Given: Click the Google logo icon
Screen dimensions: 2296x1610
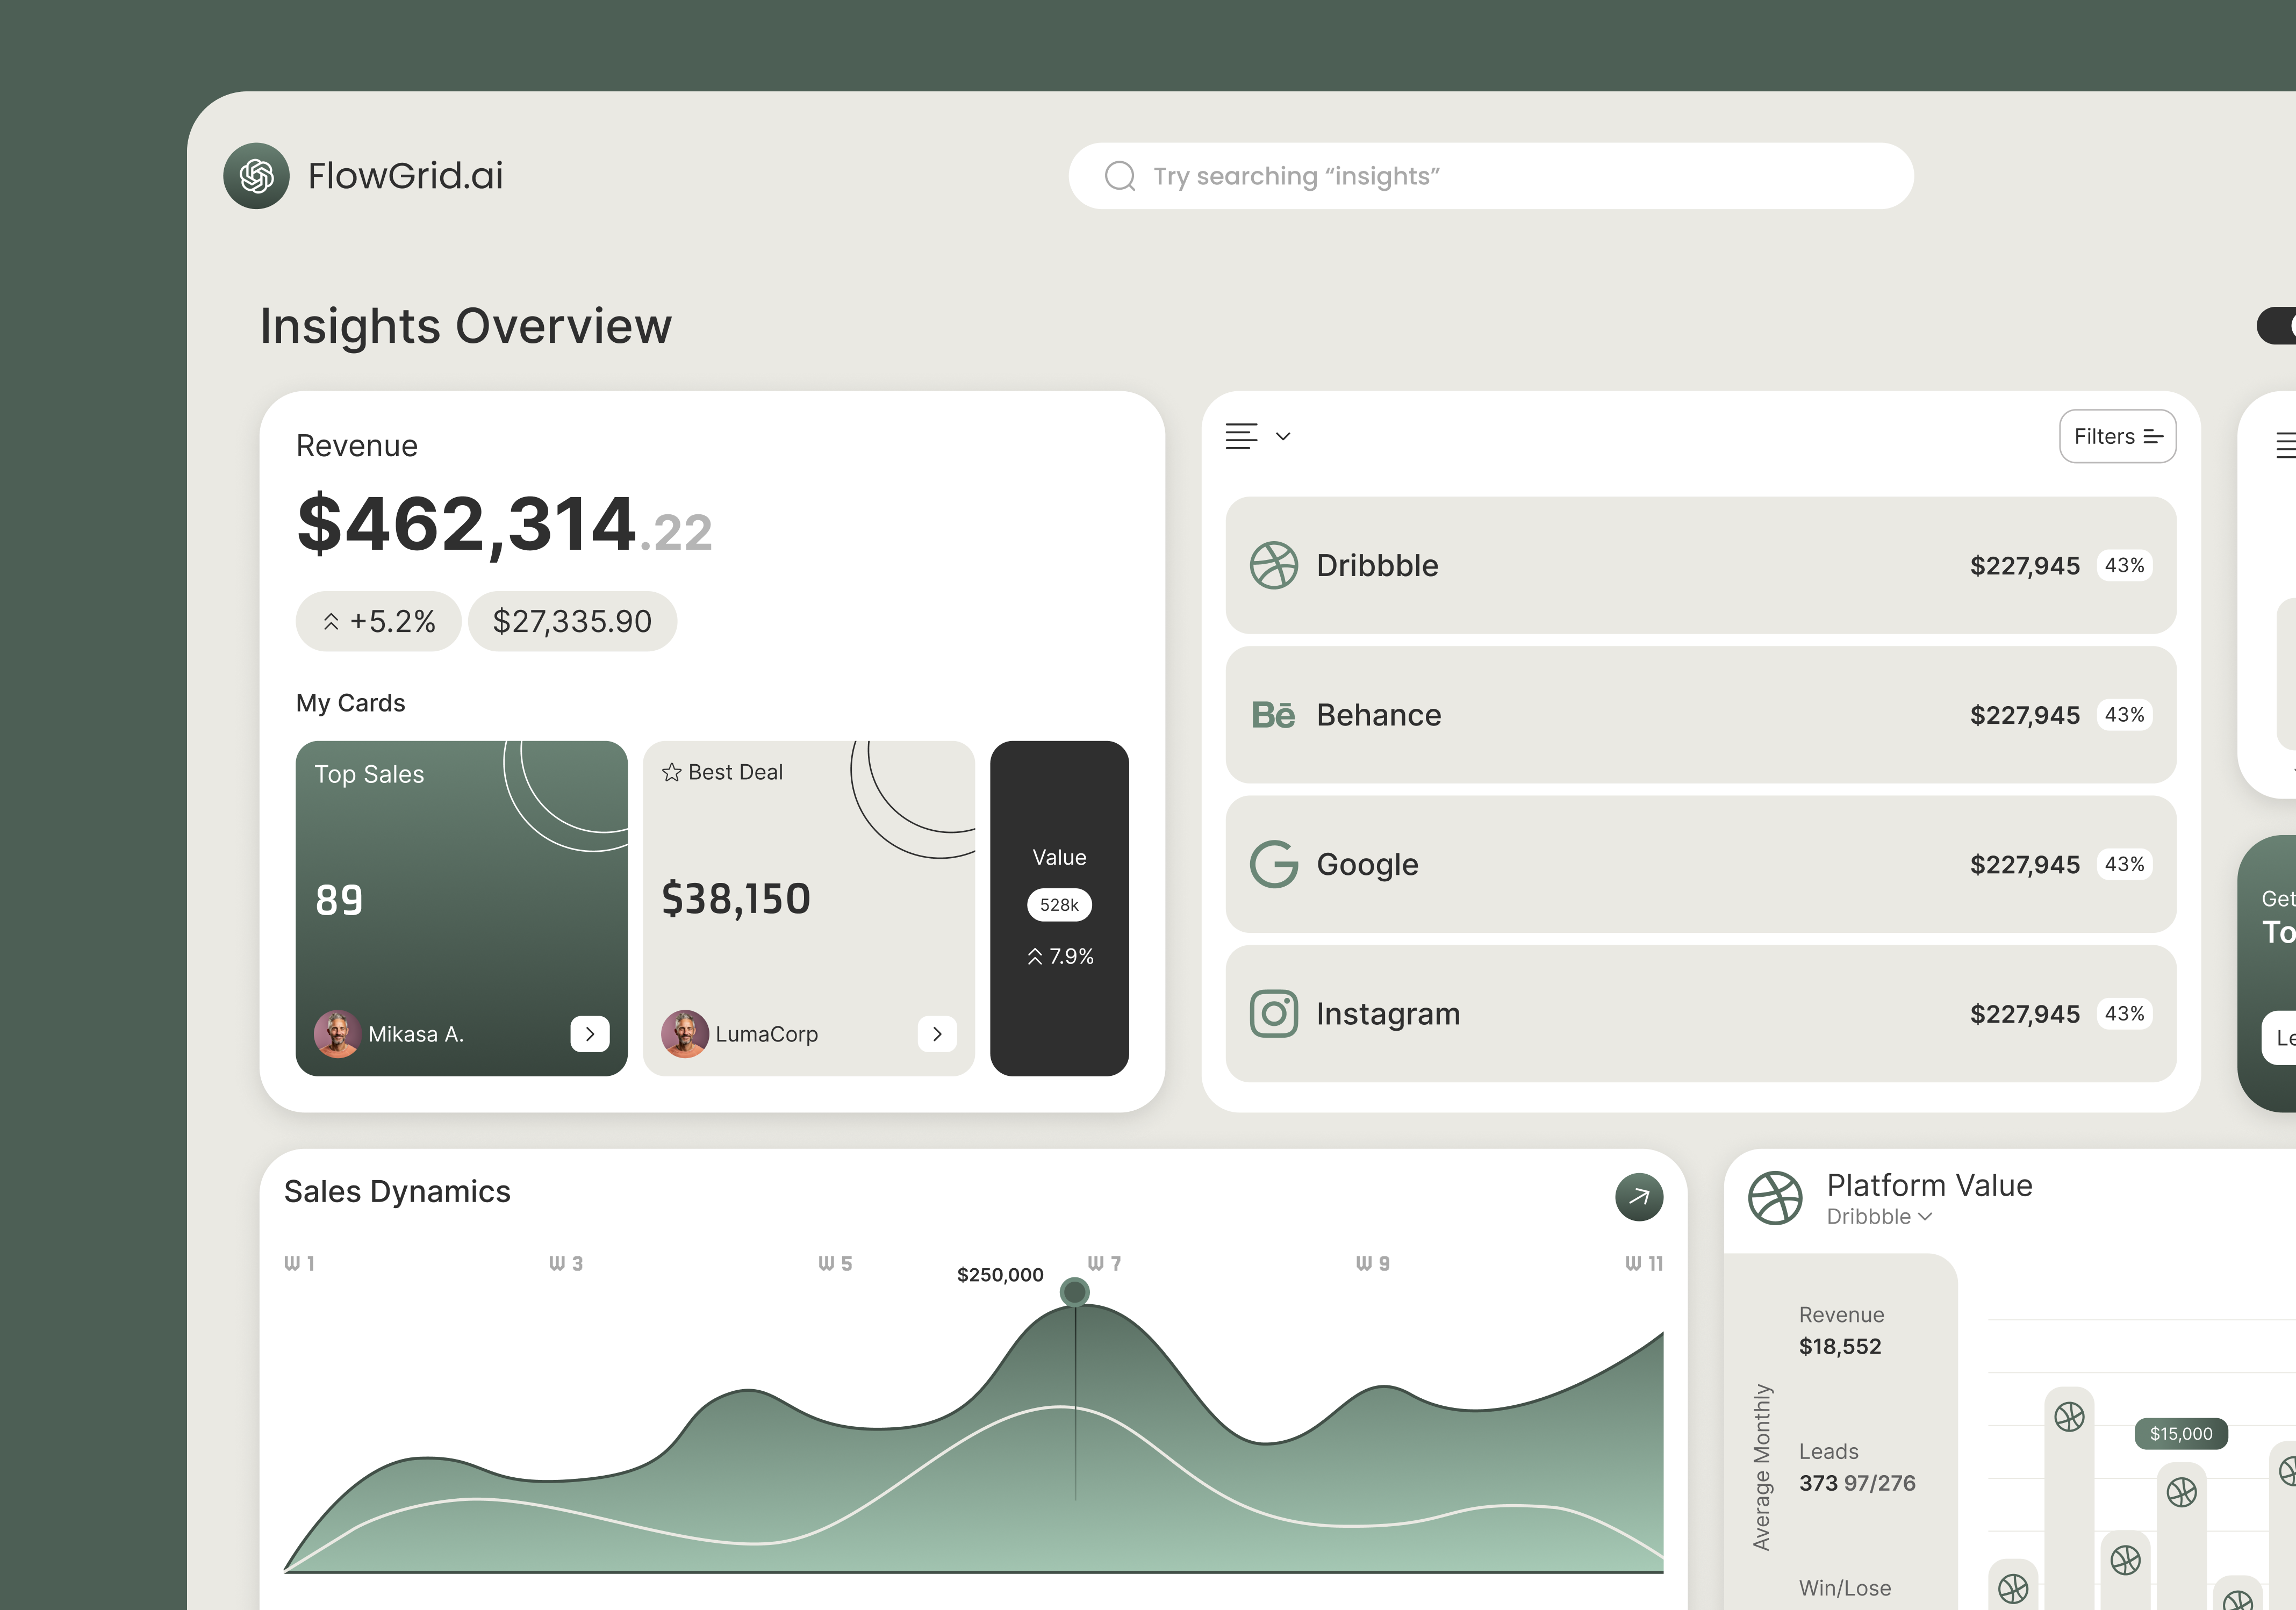Looking at the screenshot, I should [1273, 864].
